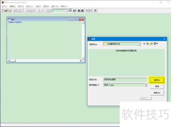Go back to last folder in dialog
The width and height of the screenshot is (171, 127).
coord(144,44)
